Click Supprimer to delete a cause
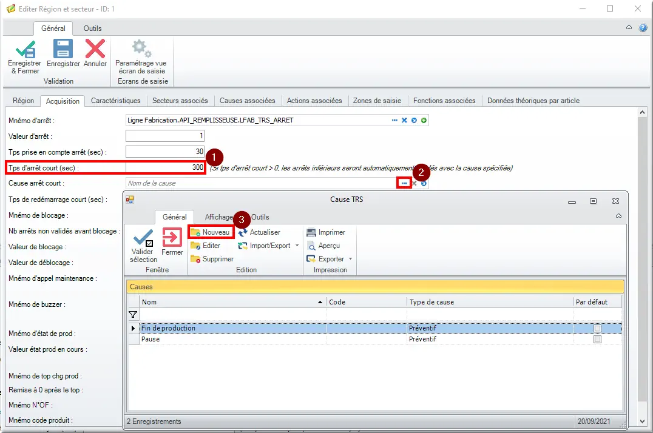653x433 pixels. pyautogui.click(x=212, y=259)
